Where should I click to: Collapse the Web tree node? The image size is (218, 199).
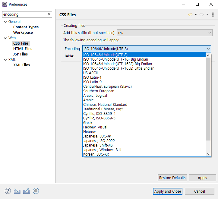5,38
